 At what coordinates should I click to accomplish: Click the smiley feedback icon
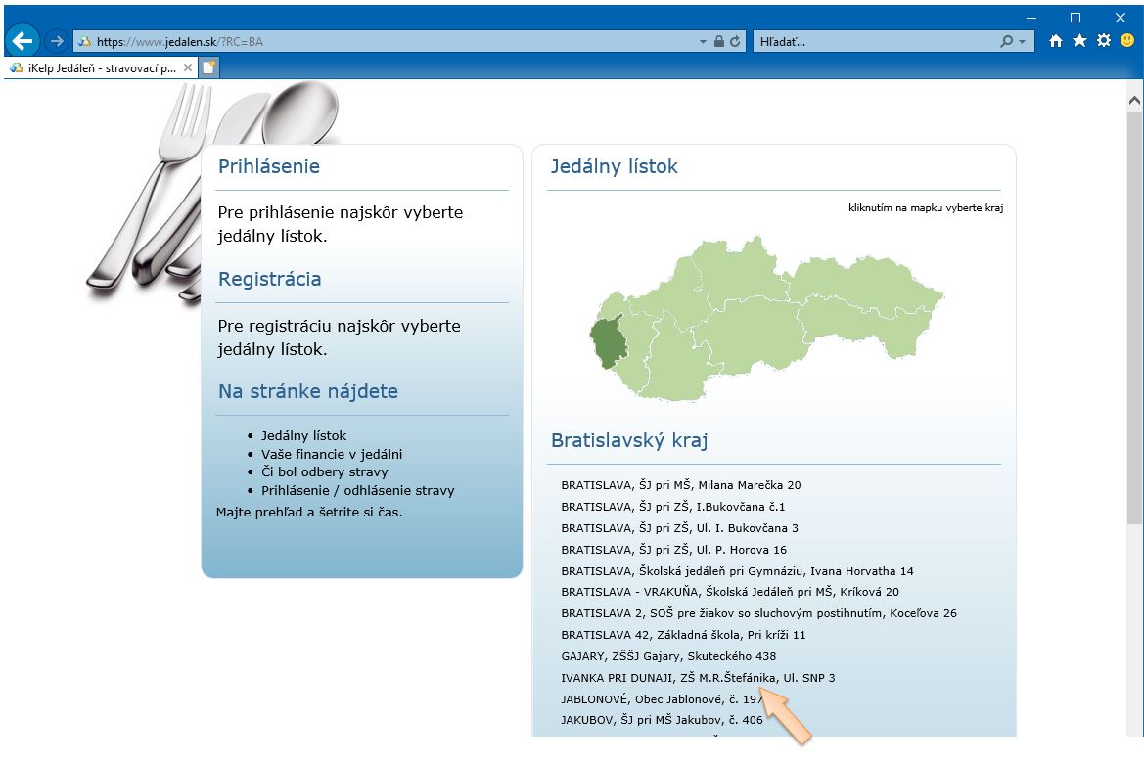tap(1127, 41)
